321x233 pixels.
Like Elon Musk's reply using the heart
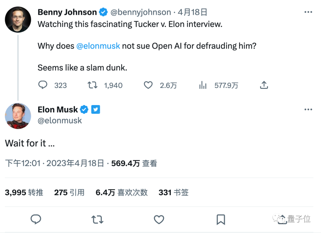(159, 219)
